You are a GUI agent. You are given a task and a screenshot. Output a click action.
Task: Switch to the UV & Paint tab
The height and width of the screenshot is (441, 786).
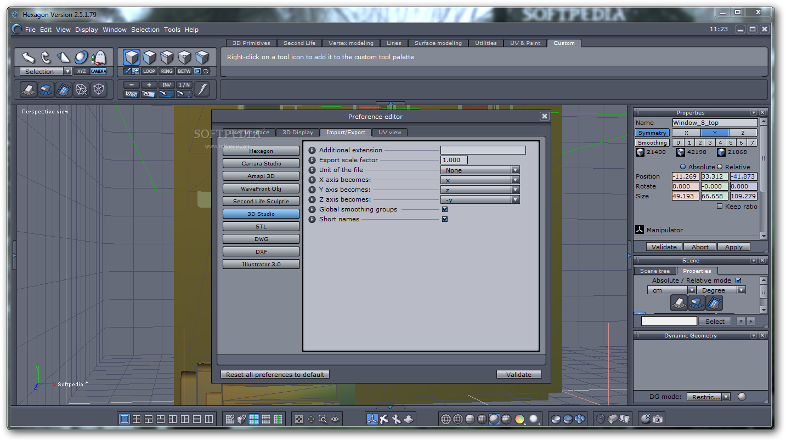tap(525, 43)
